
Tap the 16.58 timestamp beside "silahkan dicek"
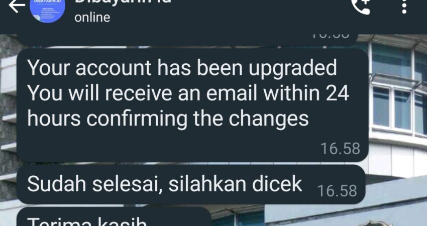coord(337,191)
